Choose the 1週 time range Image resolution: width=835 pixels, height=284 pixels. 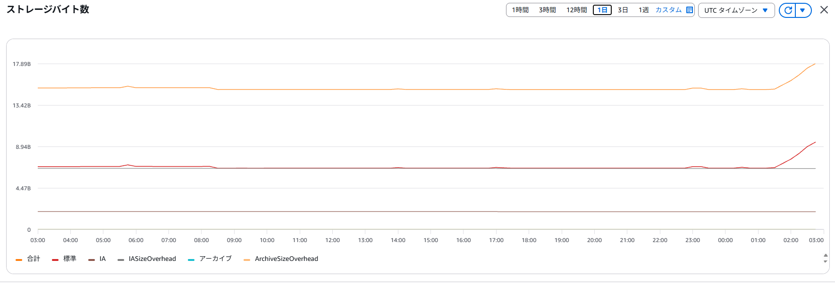tap(644, 10)
